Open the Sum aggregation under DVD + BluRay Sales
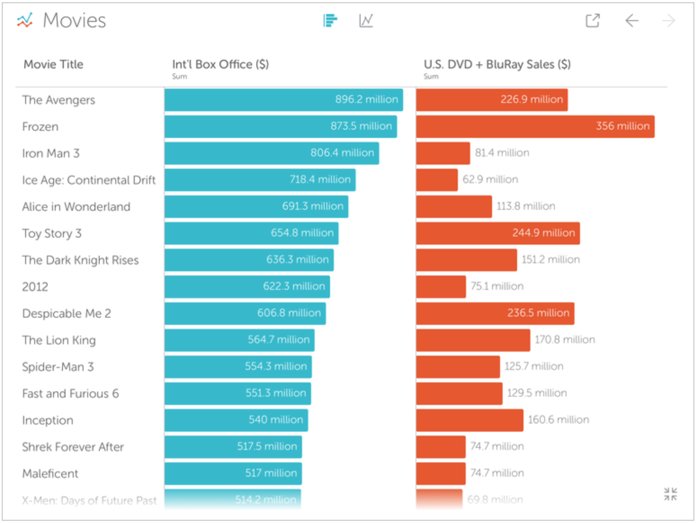Viewport: 697px width, 523px height. click(431, 76)
